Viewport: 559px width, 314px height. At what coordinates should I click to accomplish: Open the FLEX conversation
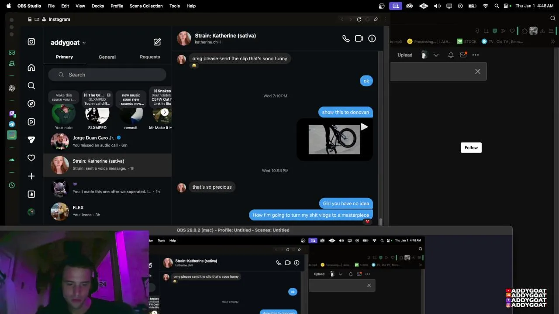(x=107, y=211)
